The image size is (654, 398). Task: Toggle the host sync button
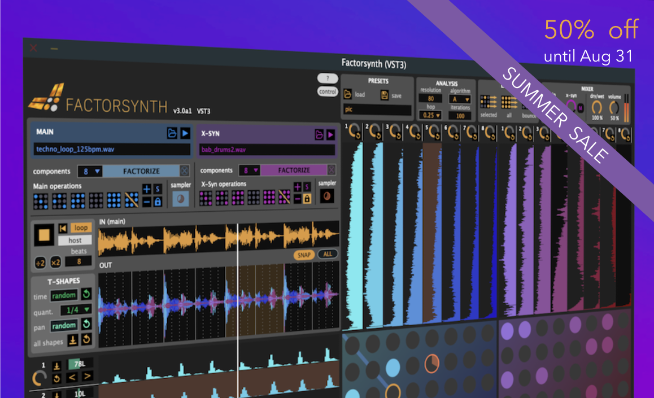(x=75, y=240)
